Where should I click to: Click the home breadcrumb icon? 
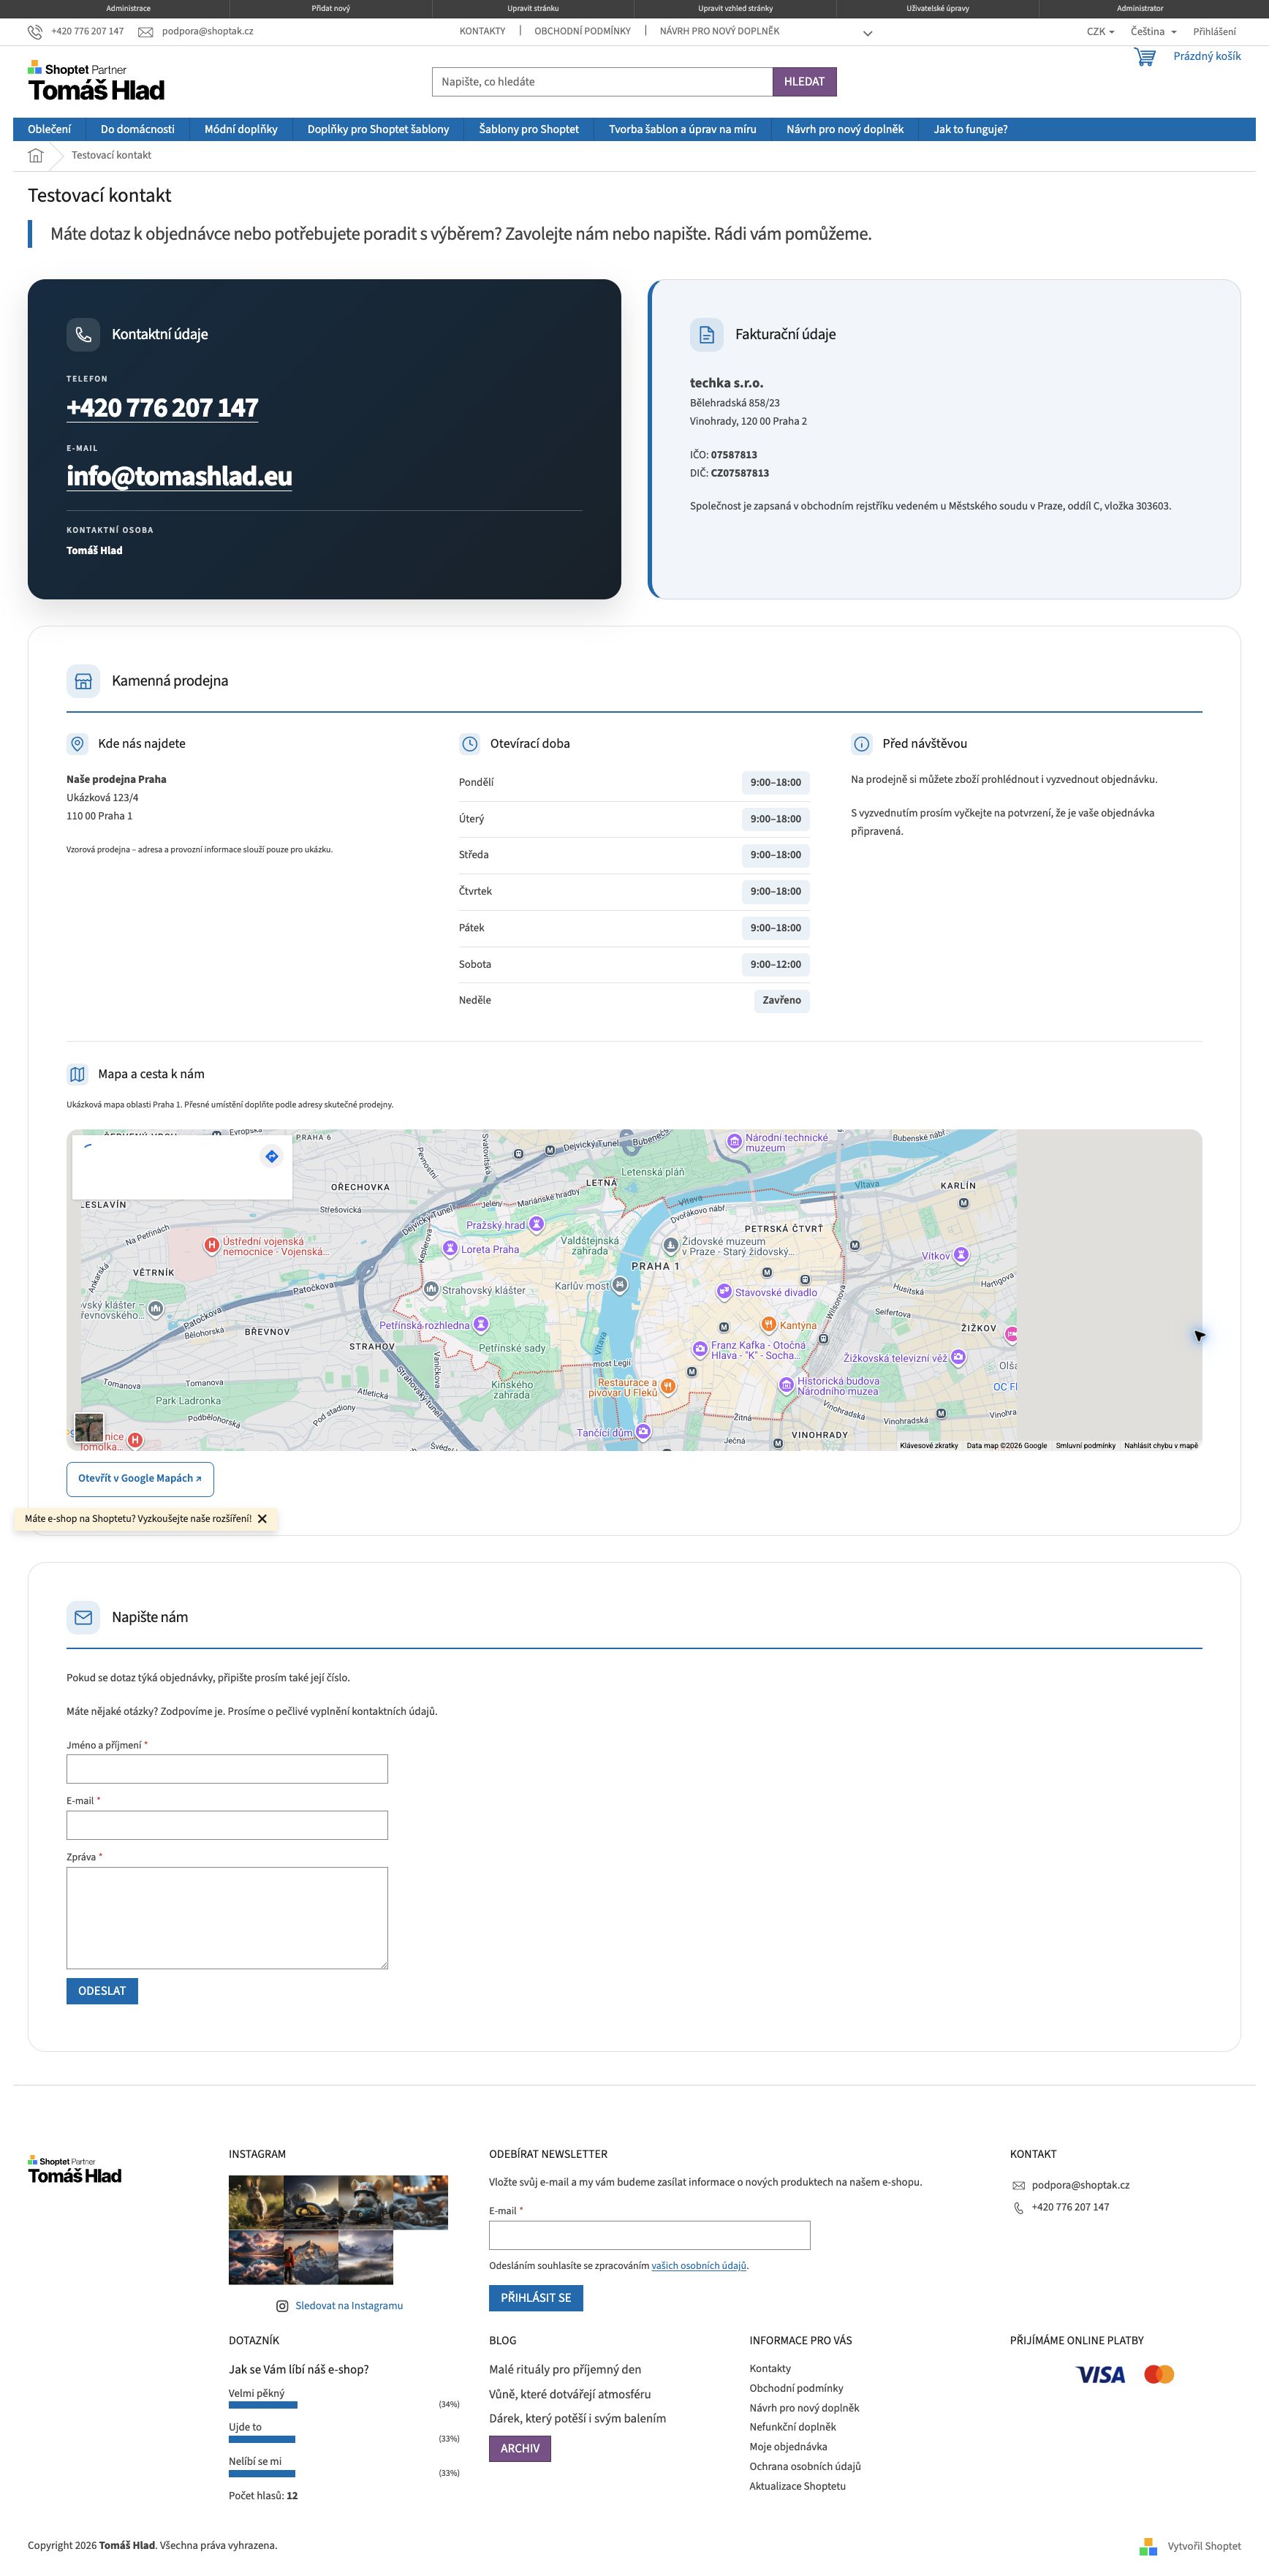point(36,155)
